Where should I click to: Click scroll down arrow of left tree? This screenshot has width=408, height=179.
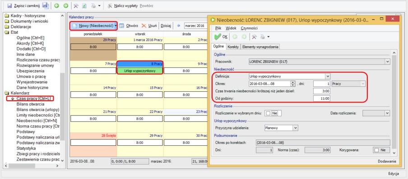pos(62,160)
